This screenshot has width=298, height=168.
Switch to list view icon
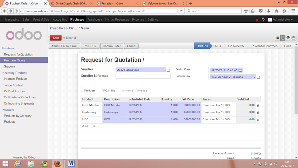(278, 38)
